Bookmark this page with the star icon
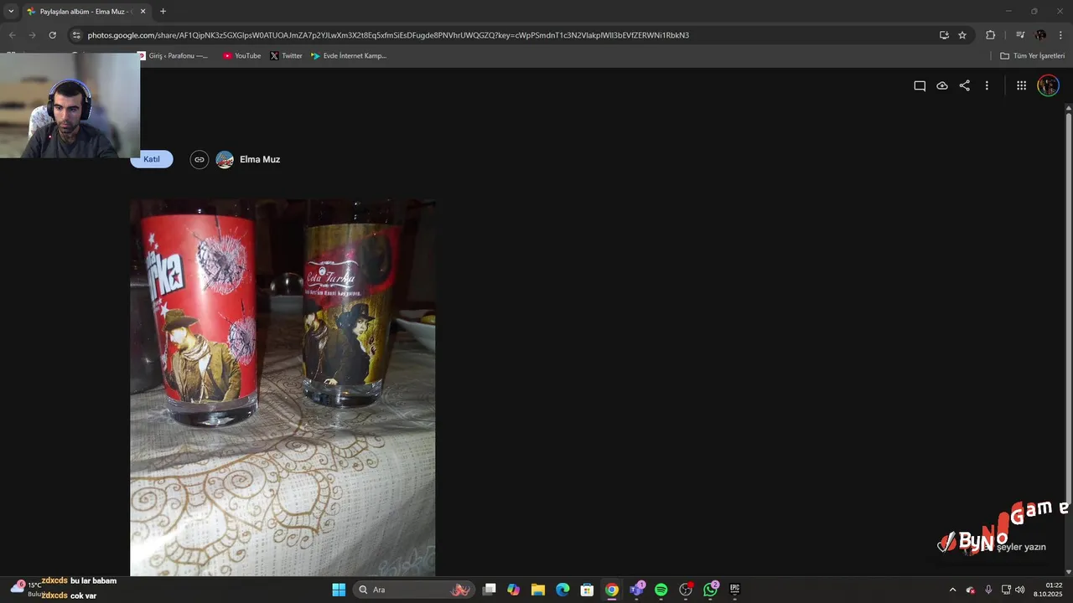This screenshot has width=1073, height=603. click(x=962, y=35)
